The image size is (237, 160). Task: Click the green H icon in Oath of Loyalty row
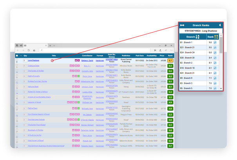[79, 76]
